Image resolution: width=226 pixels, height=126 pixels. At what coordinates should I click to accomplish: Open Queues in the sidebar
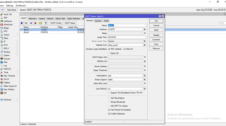[7, 59]
